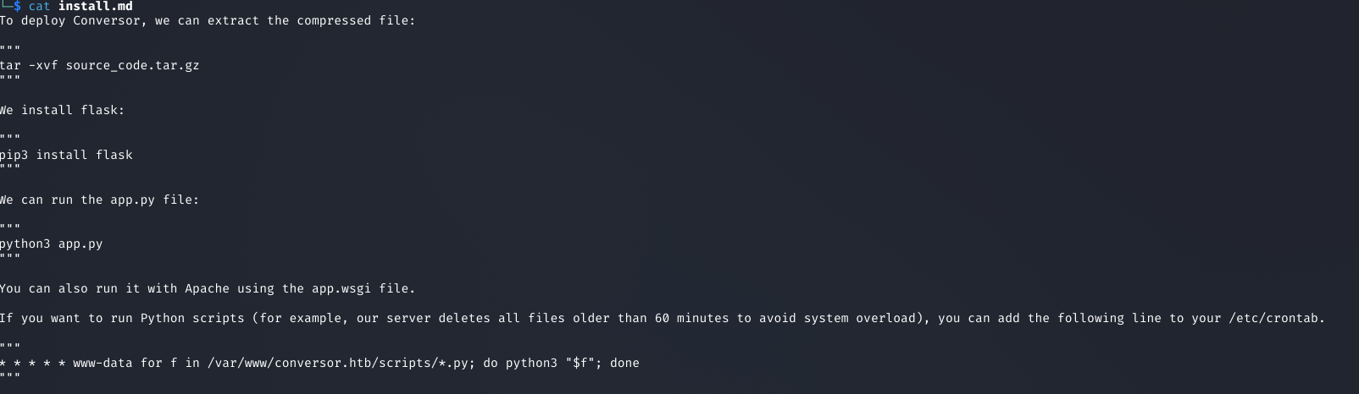Viewport: 1359px width, 394px height.
Task: Click the five cron schedule asterisks
Action: click(x=33, y=363)
